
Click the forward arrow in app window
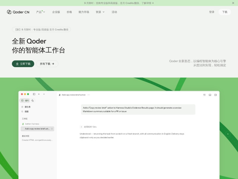(44, 94)
